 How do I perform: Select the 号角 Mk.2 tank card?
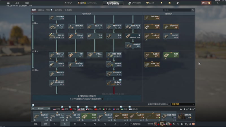(x=76, y=36)
